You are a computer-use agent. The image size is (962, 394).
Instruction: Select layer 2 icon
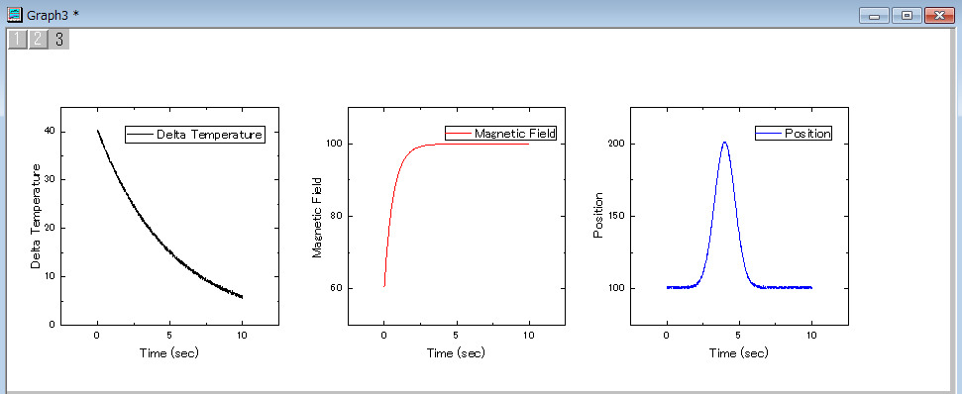pyautogui.click(x=38, y=40)
